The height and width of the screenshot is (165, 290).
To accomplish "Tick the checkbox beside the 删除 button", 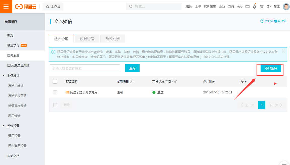I will (55, 105).
